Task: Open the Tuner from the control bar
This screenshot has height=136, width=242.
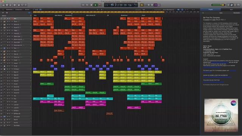Action: (x=149, y=5)
